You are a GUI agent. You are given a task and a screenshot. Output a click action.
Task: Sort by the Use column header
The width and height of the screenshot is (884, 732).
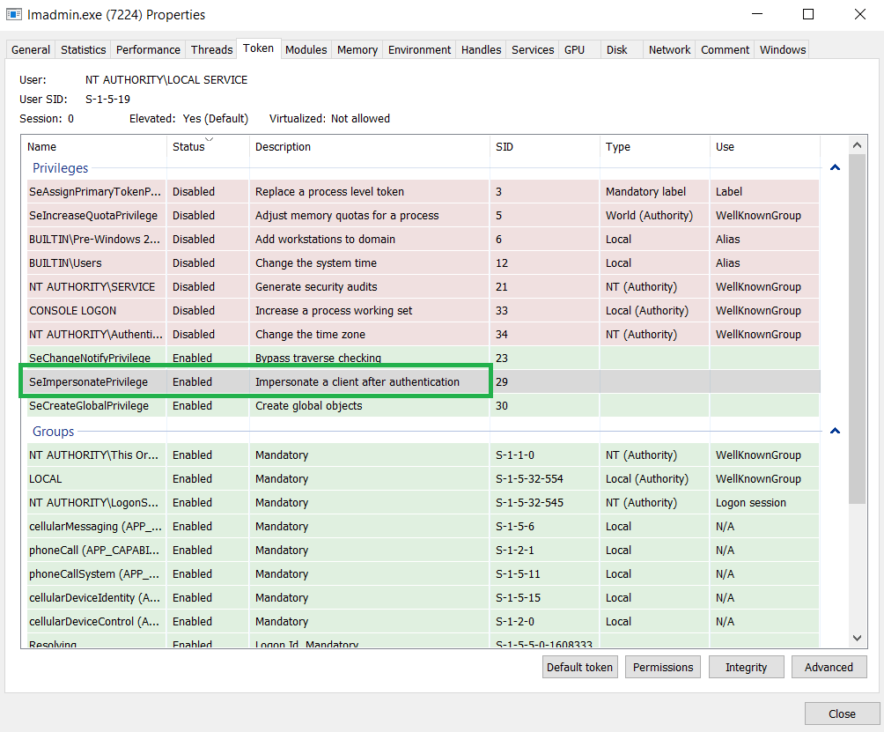click(764, 146)
